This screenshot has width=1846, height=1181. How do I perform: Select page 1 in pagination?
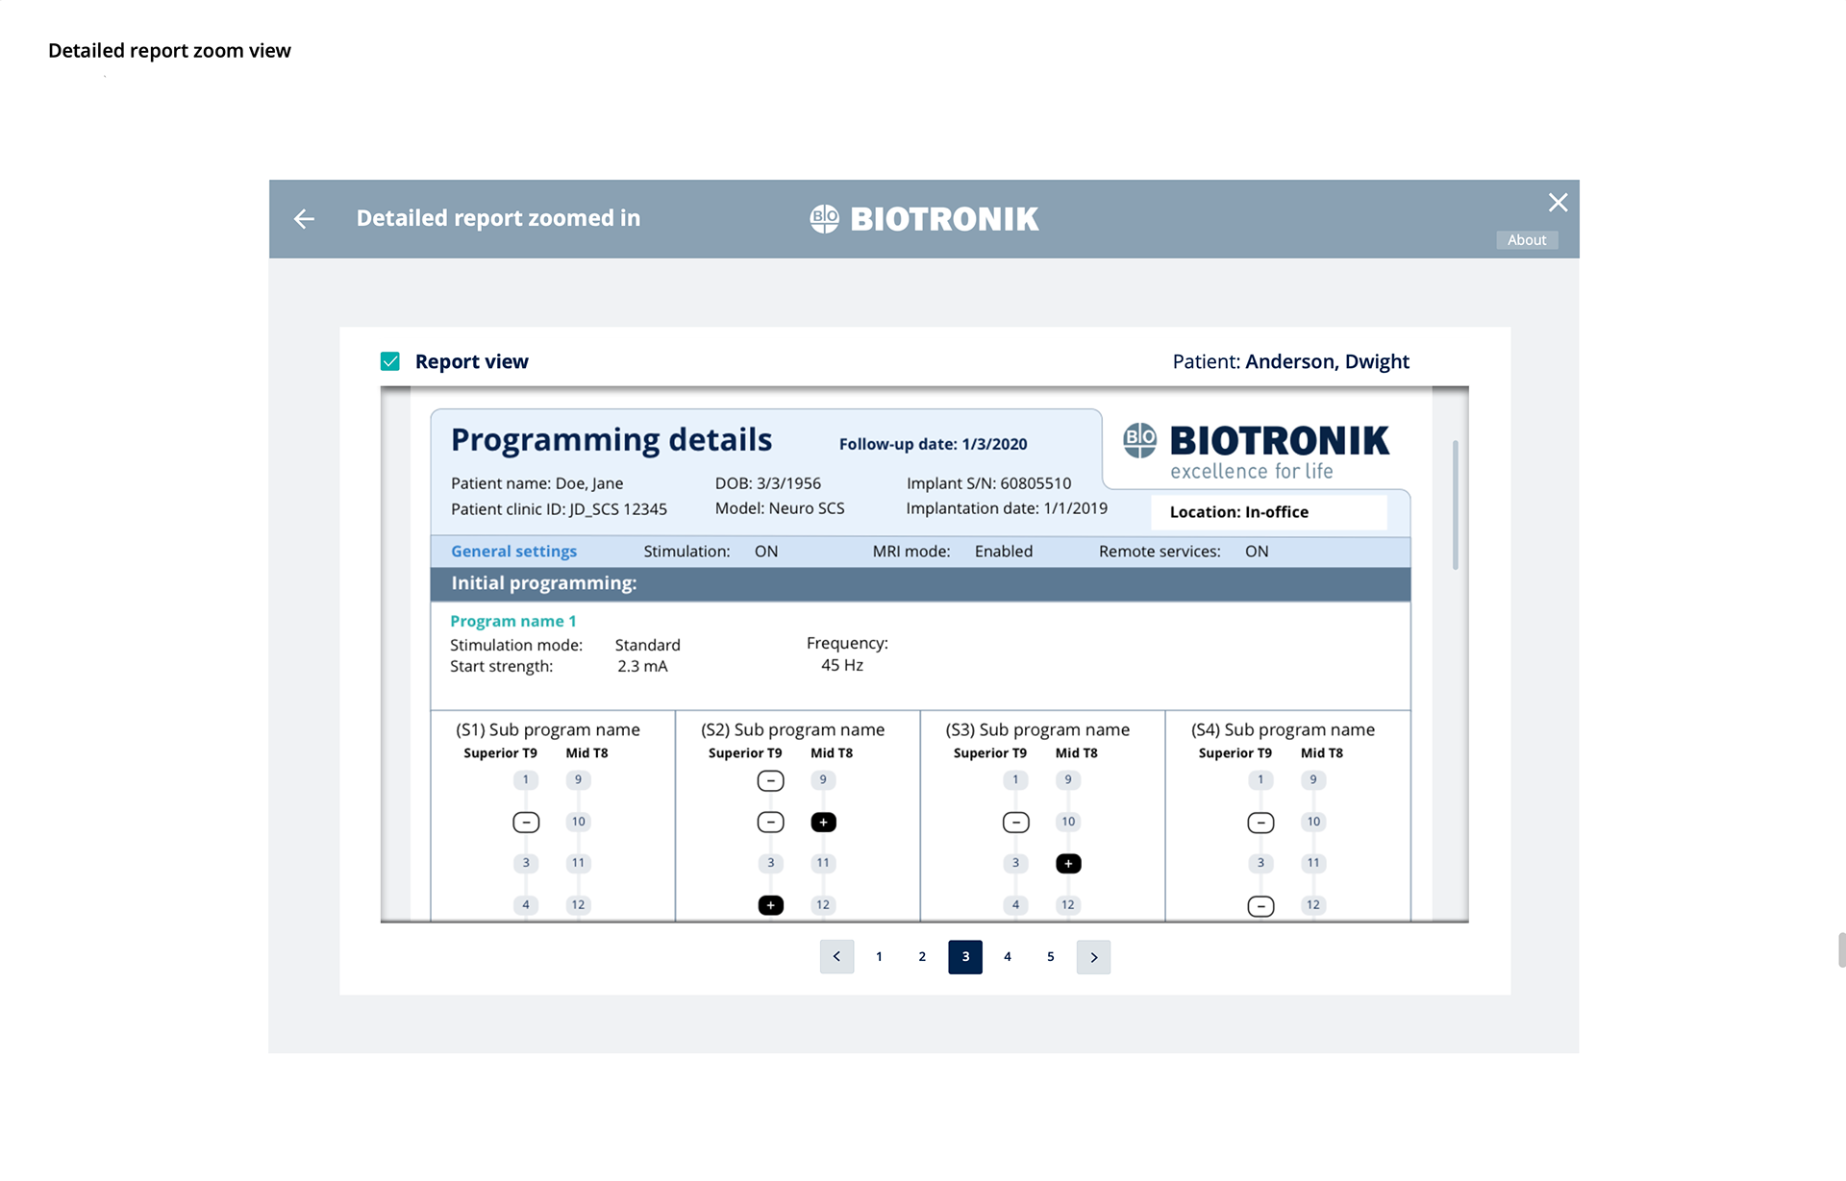coord(879,957)
